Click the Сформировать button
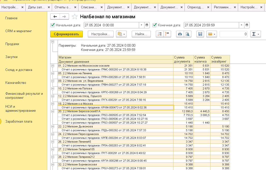Image resolution: width=266 pixels, height=170 pixels. [x=66, y=34]
